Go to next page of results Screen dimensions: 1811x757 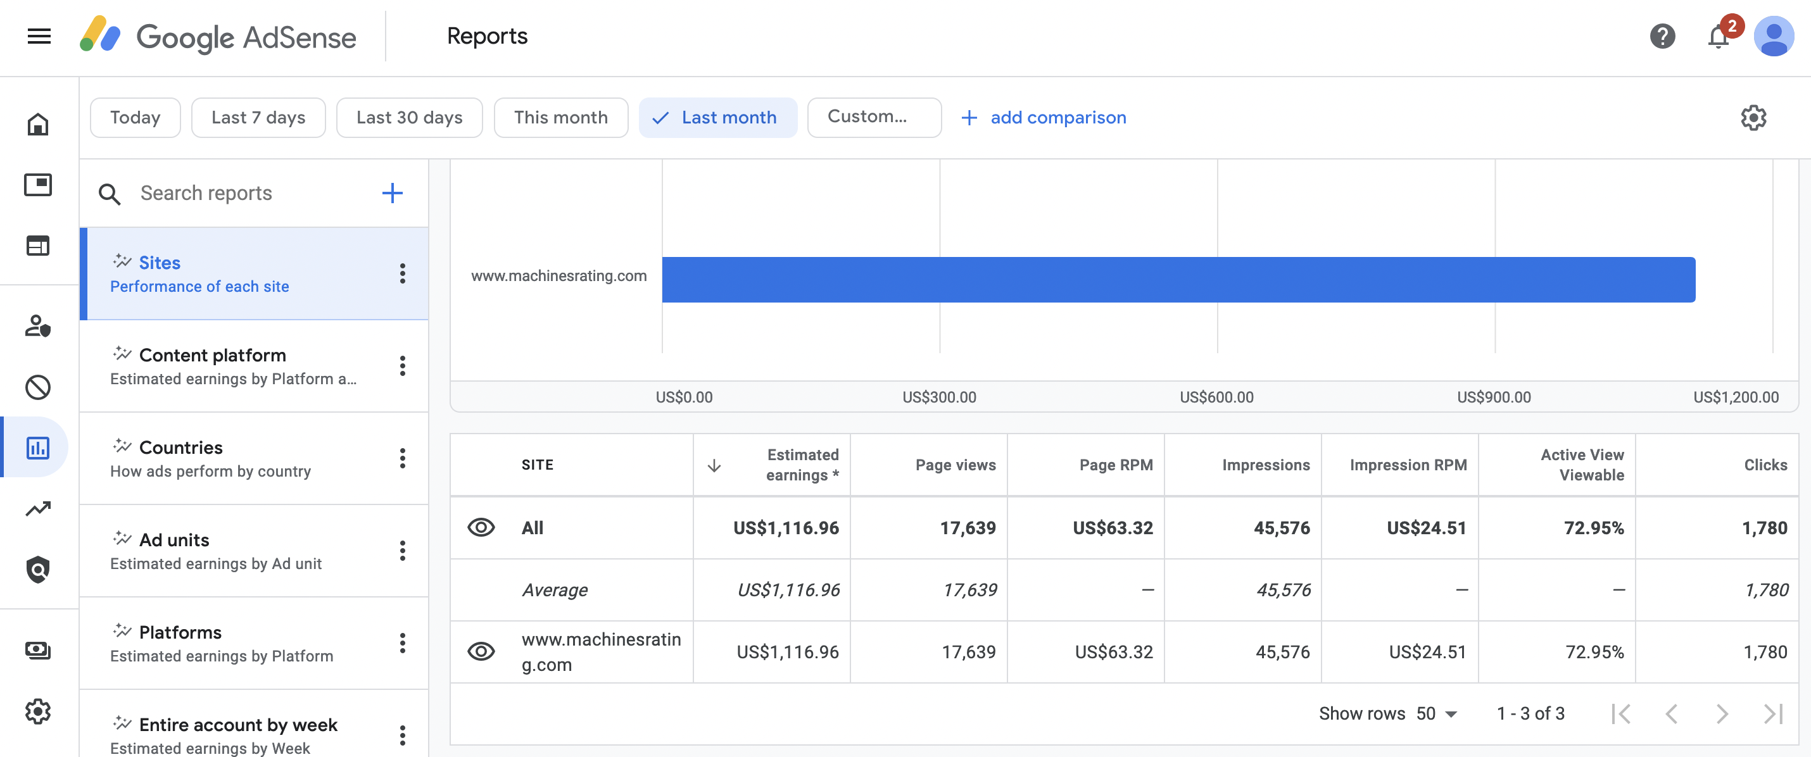1722,714
